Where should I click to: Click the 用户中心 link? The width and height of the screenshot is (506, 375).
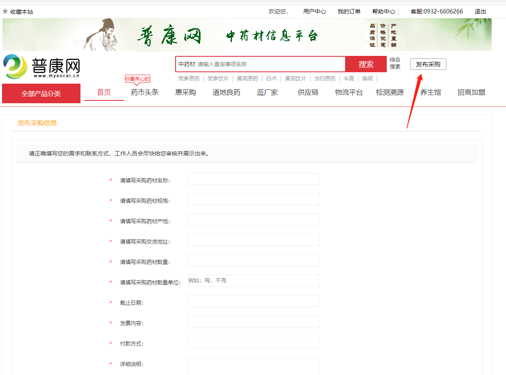[314, 11]
